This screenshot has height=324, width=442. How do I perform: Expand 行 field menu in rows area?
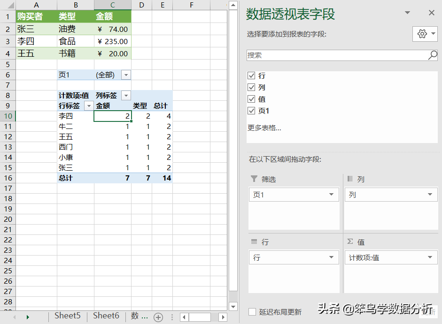coord(332,257)
